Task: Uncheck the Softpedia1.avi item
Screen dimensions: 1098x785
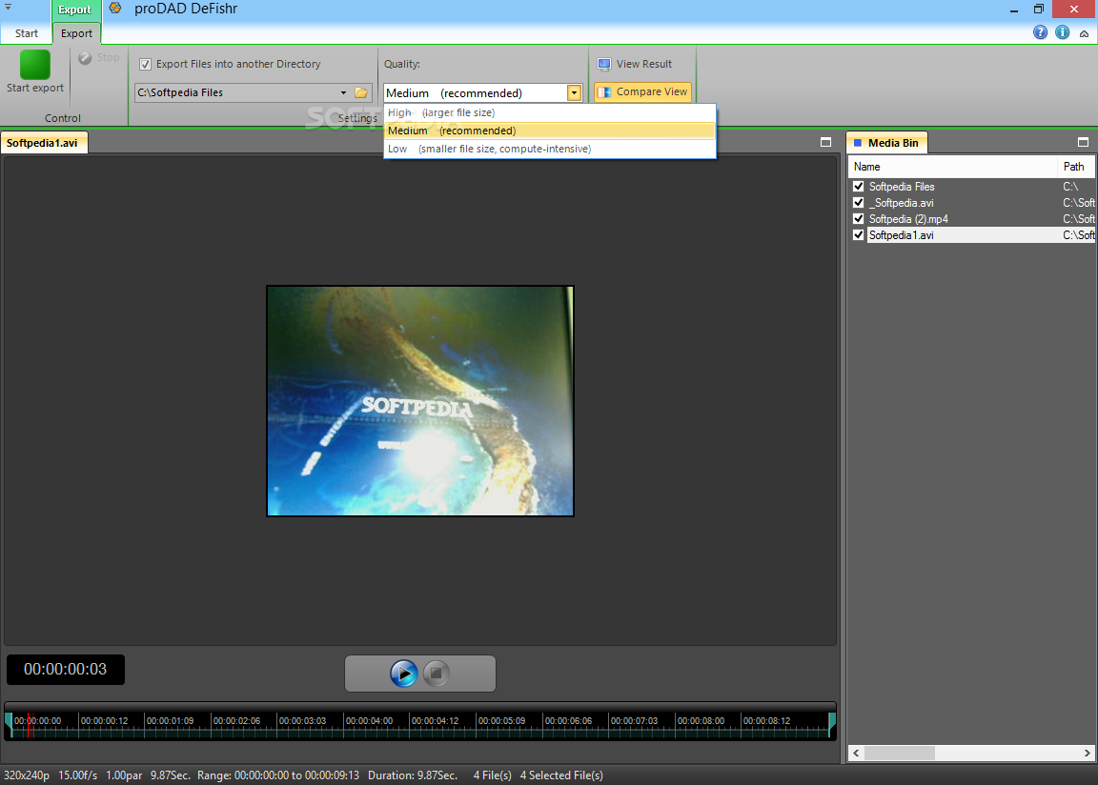Action: click(858, 235)
